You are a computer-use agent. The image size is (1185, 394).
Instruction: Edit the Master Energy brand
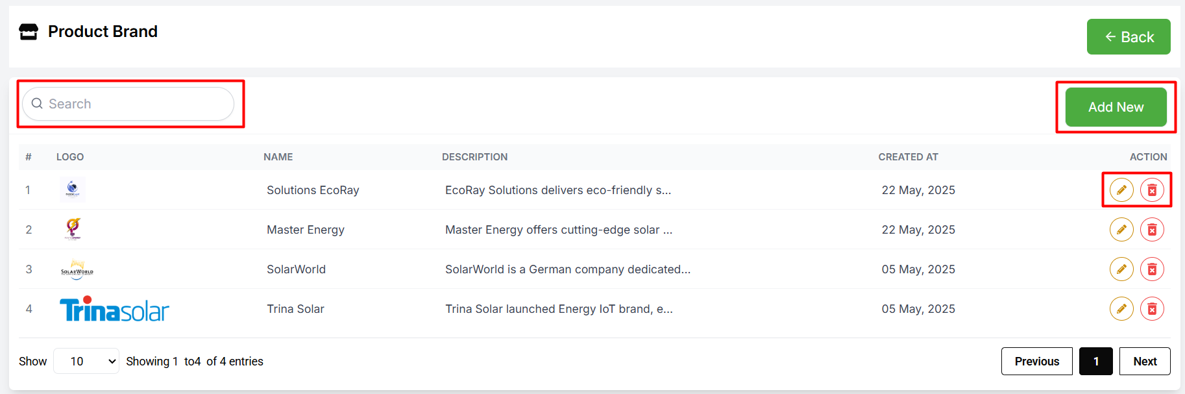[1121, 230]
